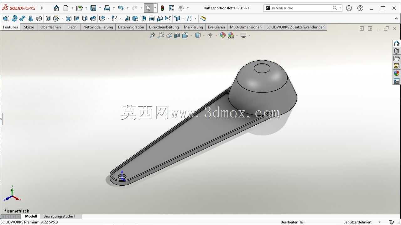Image resolution: width=401 pixels, height=225 pixels.
Task: Select the Rib feature tool
Action: [127, 18]
